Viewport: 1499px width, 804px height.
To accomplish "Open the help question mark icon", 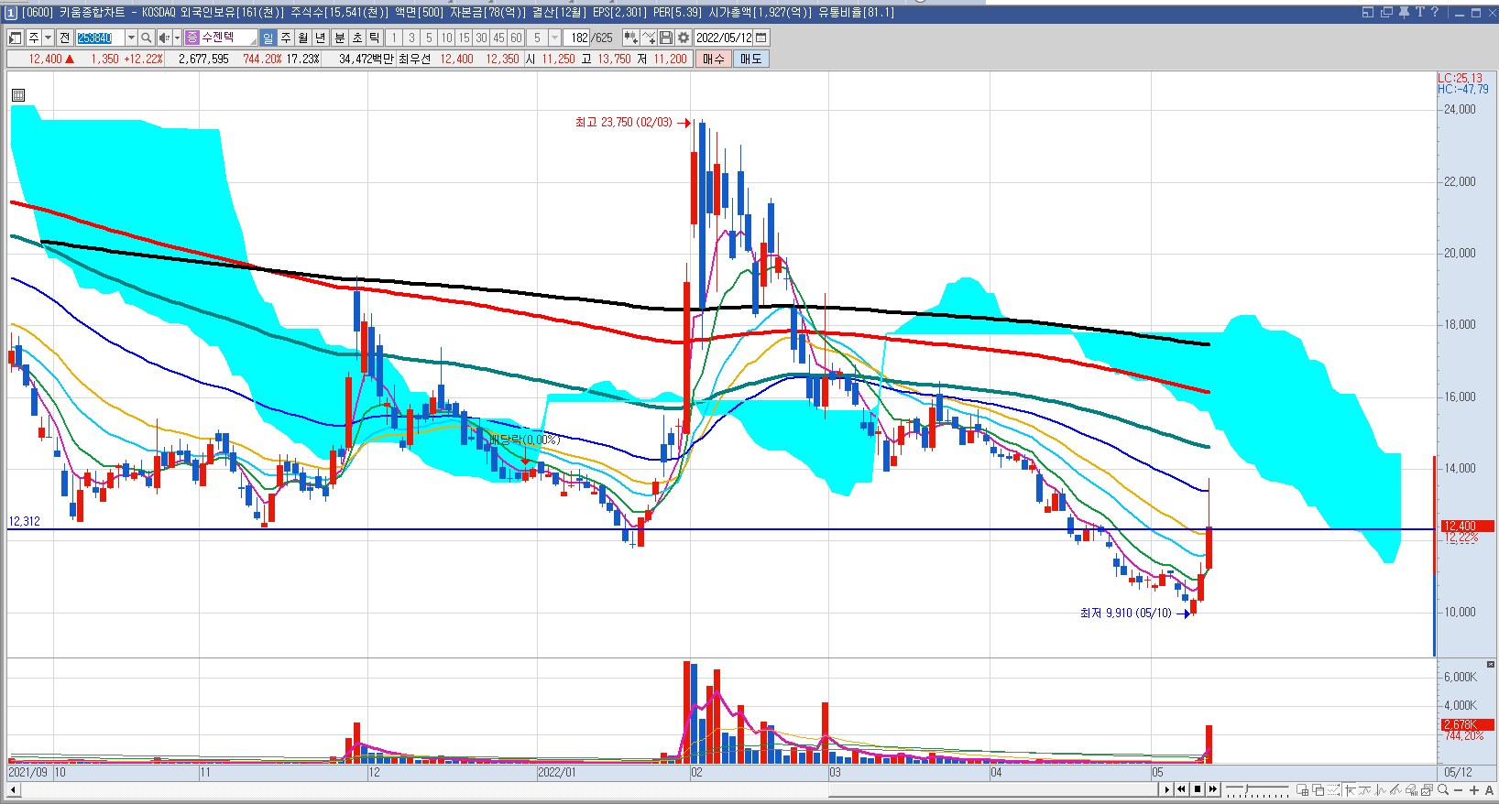I will (x=1435, y=12).
